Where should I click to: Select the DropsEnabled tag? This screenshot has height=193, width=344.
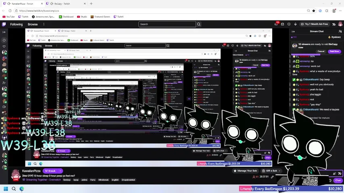click(x=128, y=180)
